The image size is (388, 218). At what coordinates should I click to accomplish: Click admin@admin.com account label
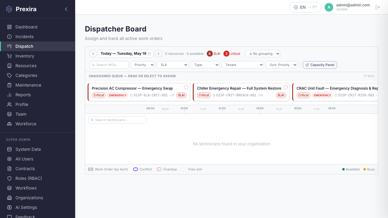point(353,5)
